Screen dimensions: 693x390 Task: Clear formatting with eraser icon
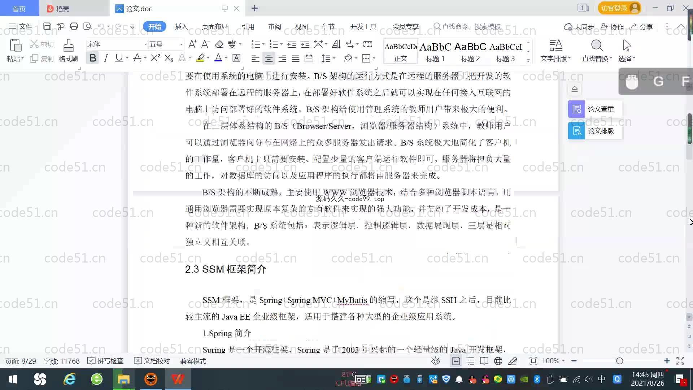[x=219, y=44]
